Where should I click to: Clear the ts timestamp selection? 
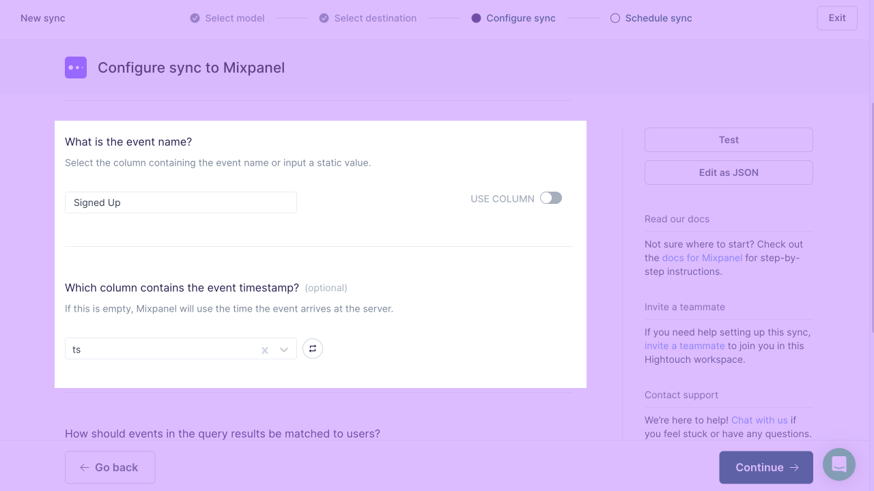click(265, 350)
